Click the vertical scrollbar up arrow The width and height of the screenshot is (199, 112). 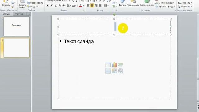click(x=198, y=14)
